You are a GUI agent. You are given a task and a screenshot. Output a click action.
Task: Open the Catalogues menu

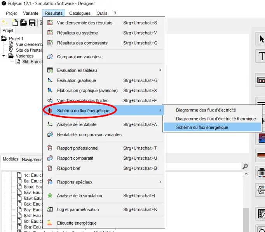tap(80, 13)
